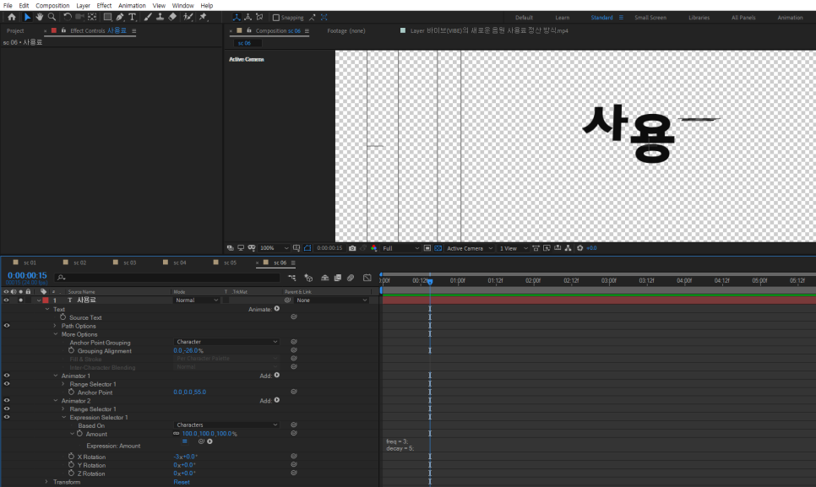Enable the Snapping checkbox
Screen dimensions: 816x487
[x=276, y=18]
